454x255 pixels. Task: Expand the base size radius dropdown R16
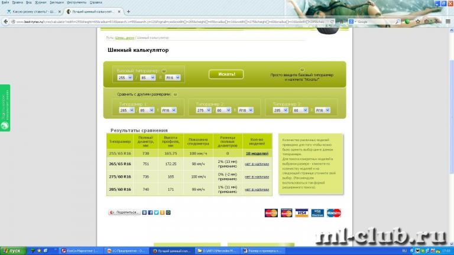[174, 77]
